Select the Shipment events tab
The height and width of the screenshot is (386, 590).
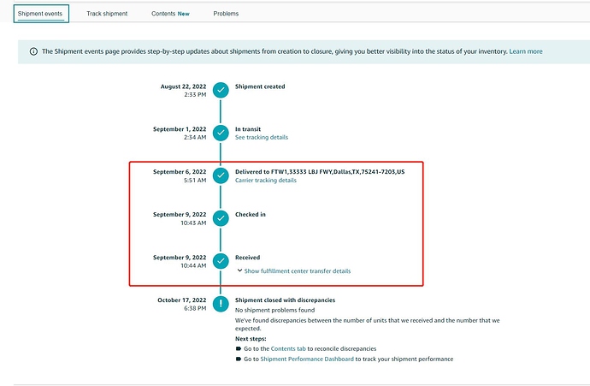coord(41,14)
